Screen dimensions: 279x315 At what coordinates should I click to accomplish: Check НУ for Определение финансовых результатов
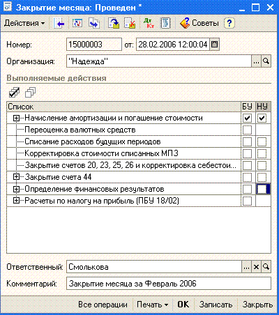click(x=262, y=189)
